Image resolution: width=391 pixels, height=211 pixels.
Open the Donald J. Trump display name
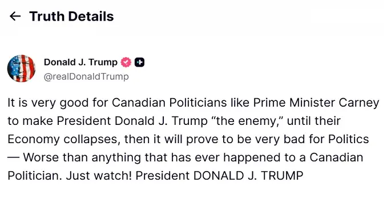(x=80, y=62)
